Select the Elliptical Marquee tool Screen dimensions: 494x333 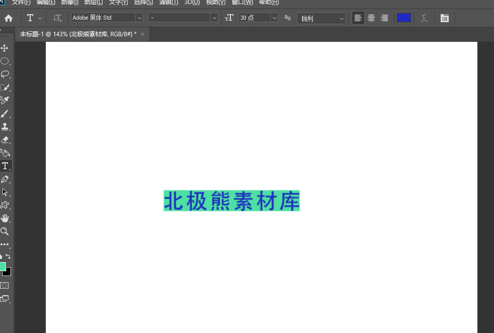5,61
